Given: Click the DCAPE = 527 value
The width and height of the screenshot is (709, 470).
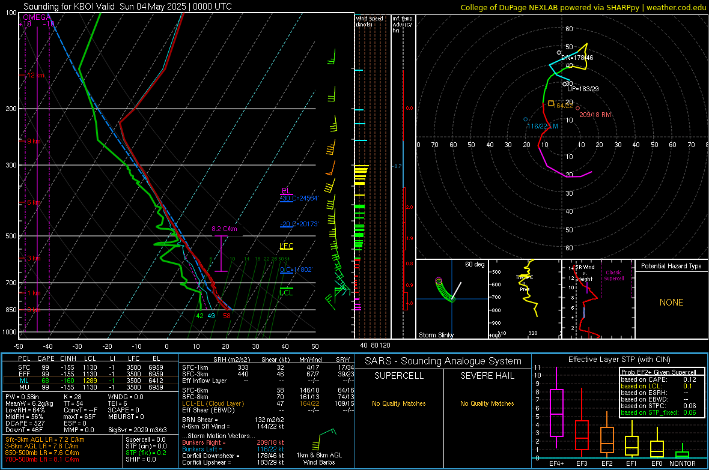Looking at the screenshot, I should point(25,423).
